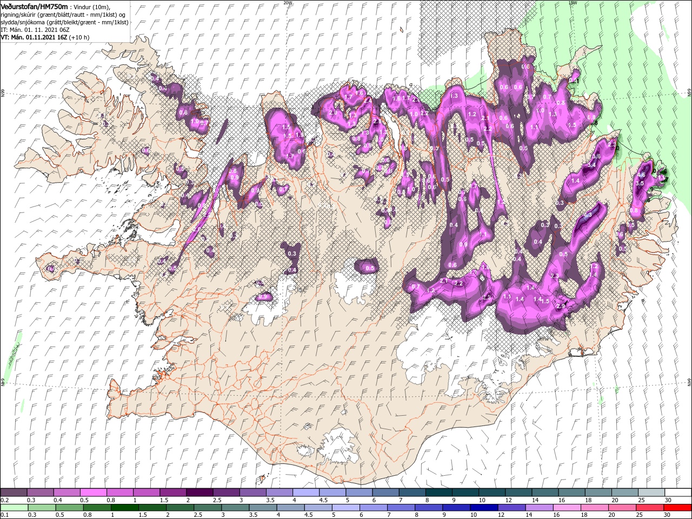Viewport: 692px width, 519px height.
Task: Click the 'slydda/snjókoma' description line
Action: [63, 22]
